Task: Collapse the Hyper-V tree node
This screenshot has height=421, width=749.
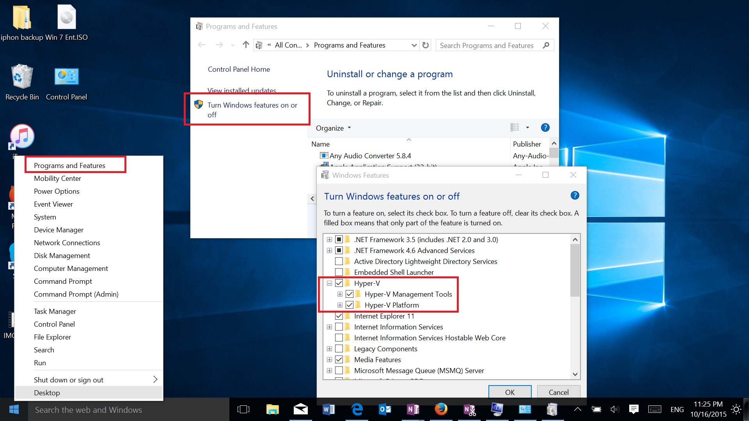Action: [x=330, y=283]
